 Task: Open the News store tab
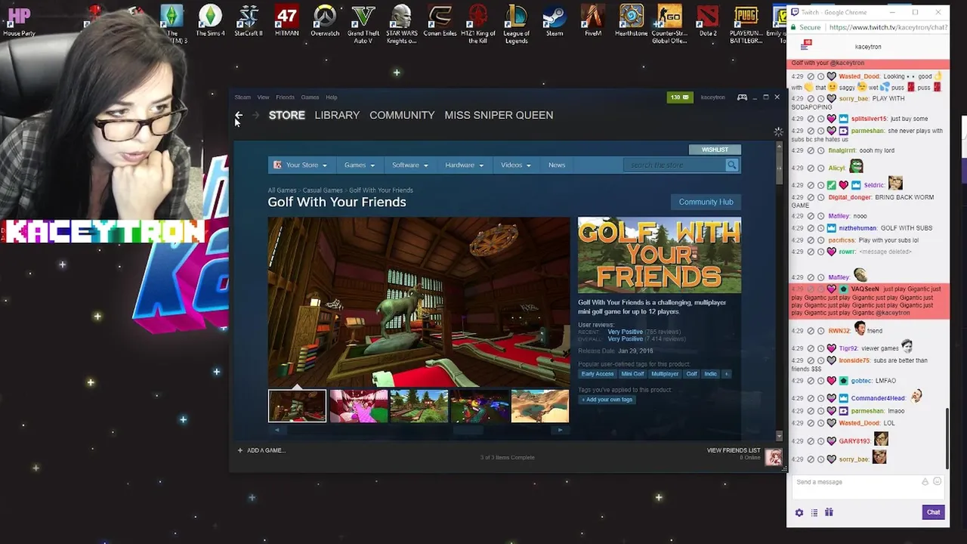557,165
